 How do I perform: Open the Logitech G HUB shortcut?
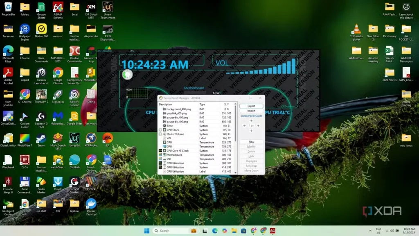pos(41,117)
